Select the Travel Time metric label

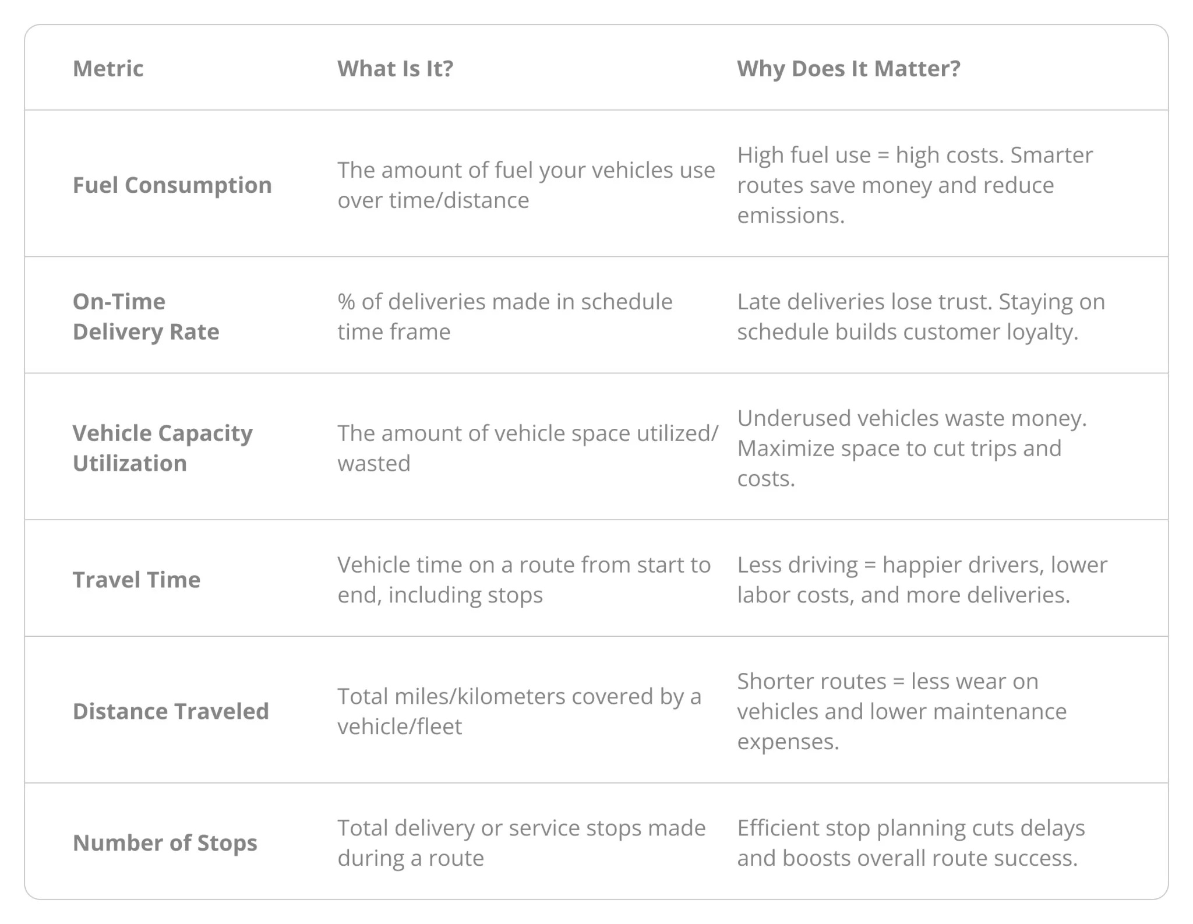pos(136,580)
